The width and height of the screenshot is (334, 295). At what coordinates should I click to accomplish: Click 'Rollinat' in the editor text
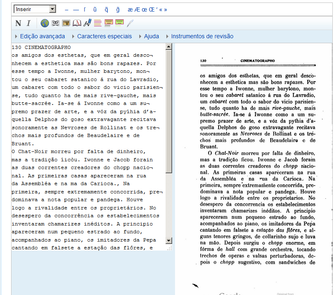tap(113, 128)
